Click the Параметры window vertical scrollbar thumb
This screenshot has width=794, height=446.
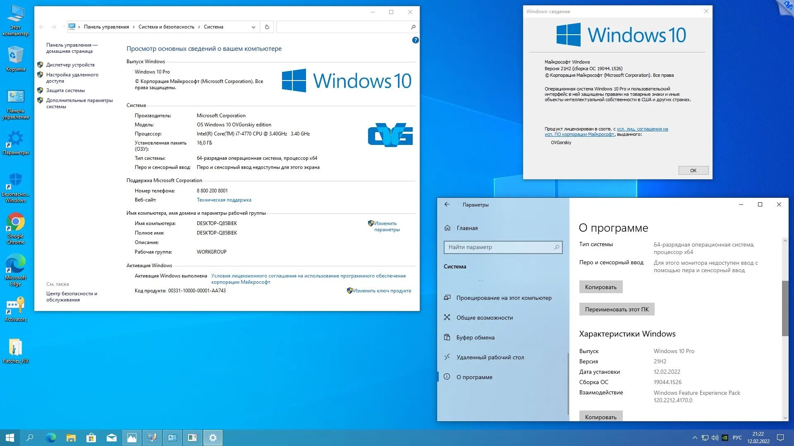pyautogui.click(x=785, y=308)
